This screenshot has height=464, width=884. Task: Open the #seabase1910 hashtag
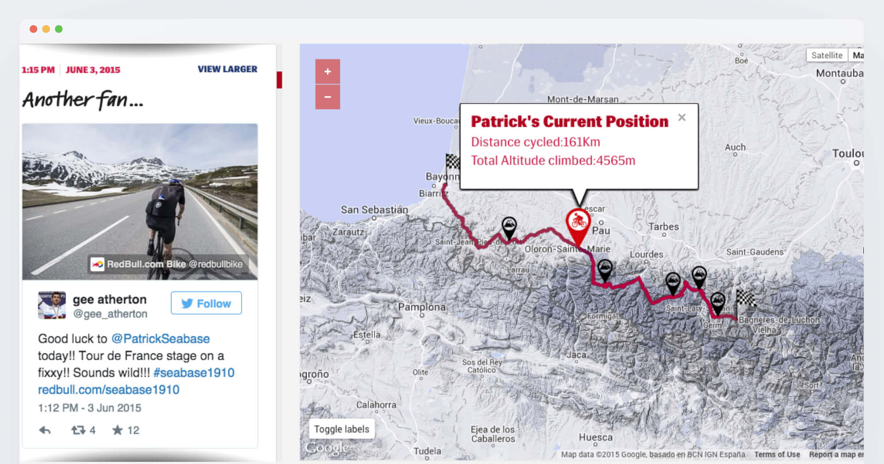[194, 373]
